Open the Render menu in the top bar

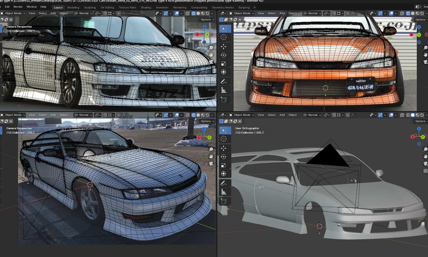(x=18, y=7)
